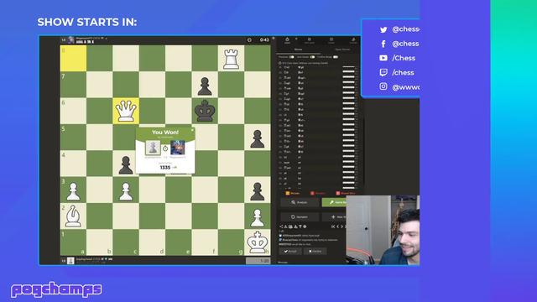Click the white pawn on c3

126,190
